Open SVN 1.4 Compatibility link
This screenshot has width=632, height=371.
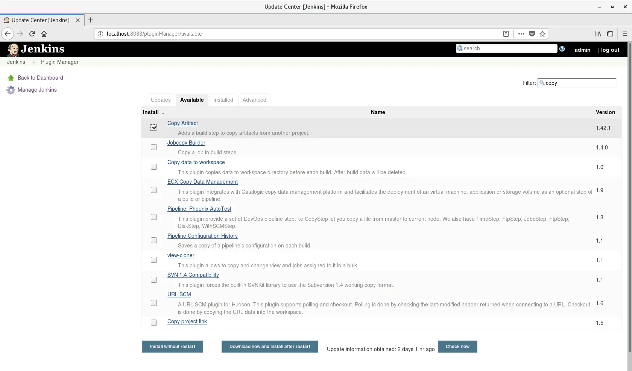pyautogui.click(x=193, y=275)
